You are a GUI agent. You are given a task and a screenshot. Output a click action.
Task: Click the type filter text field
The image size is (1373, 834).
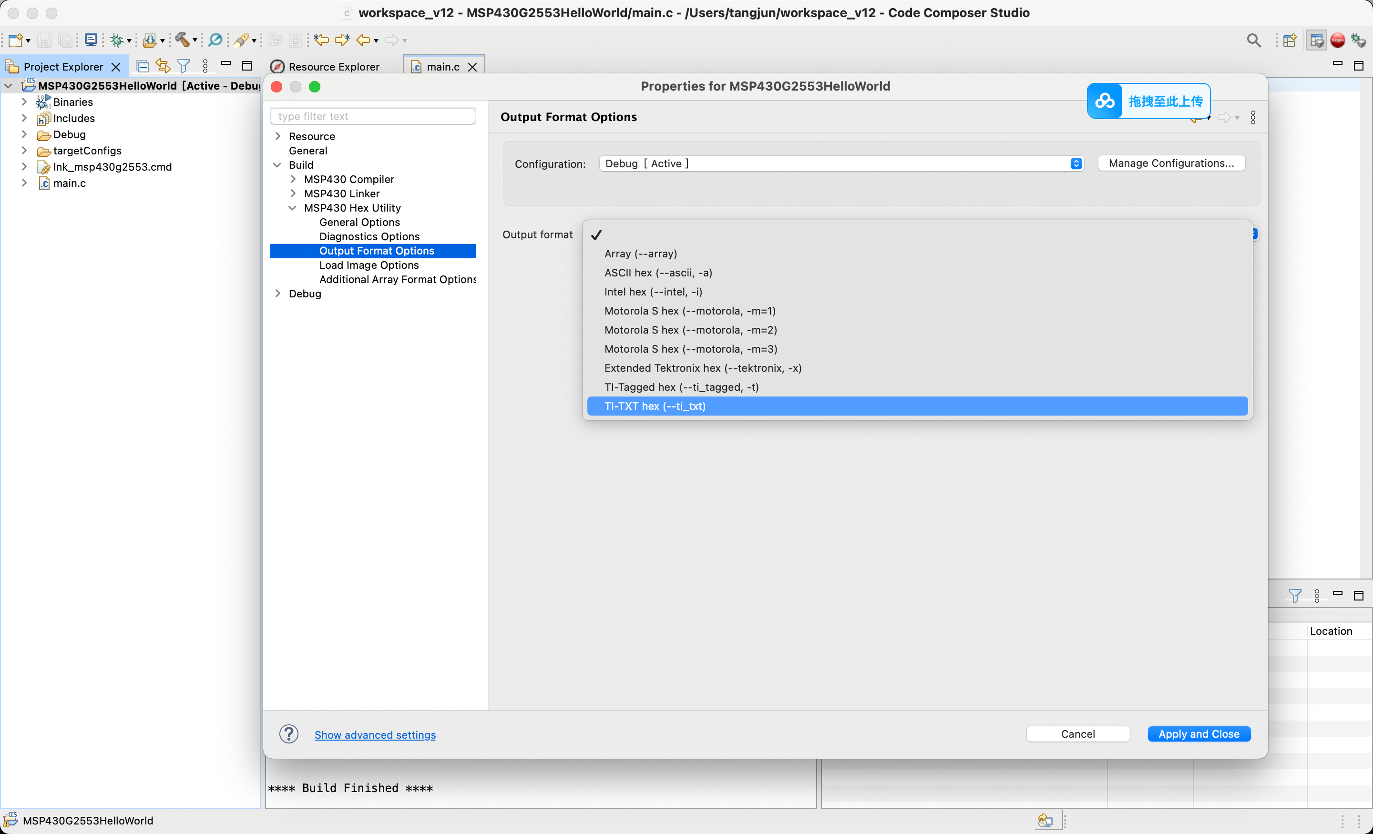pyautogui.click(x=372, y=116)
